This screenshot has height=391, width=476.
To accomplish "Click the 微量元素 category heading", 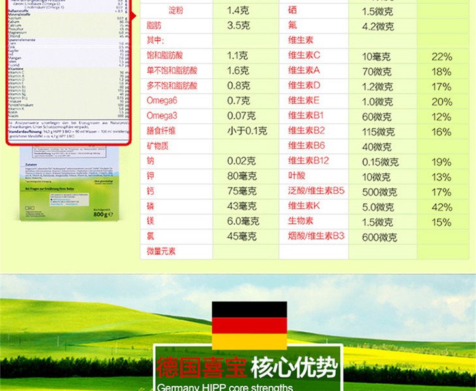I will [161, 251].
